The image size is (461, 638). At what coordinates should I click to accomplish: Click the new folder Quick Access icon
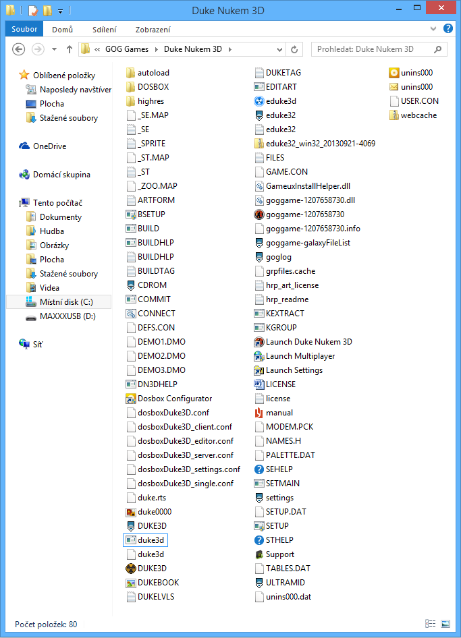point(48,11)
